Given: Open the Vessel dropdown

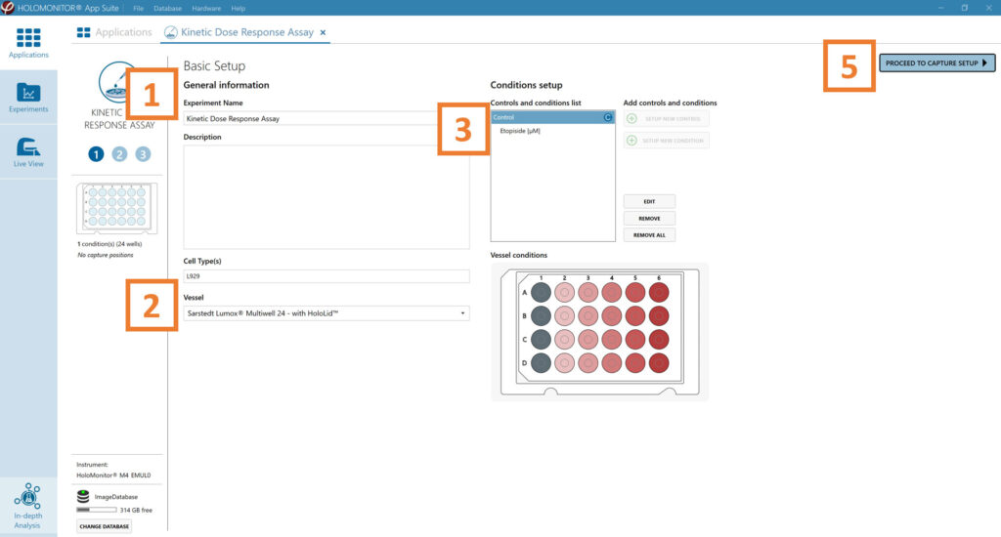Looking at the screenshot, I should (326, 313).
